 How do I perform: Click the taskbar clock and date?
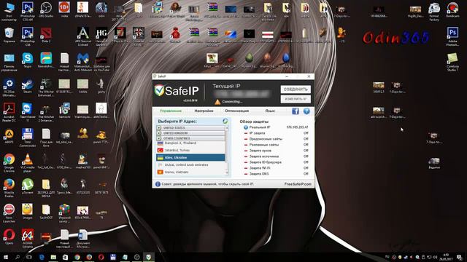click(446, 257)
